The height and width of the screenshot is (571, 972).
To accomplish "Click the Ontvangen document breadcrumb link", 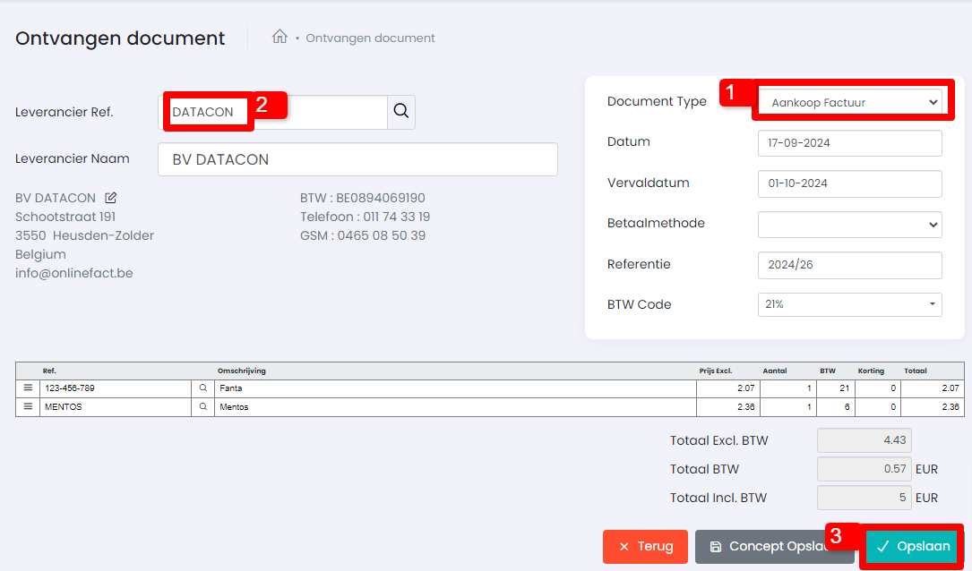I will pyautogui.click(x=370, y=38).
